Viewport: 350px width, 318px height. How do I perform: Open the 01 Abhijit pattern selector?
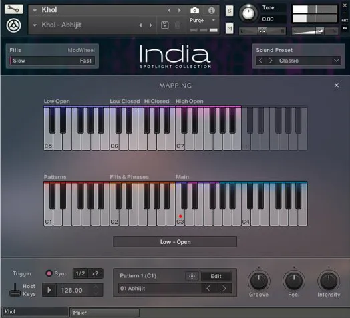(x=160, y=289)
